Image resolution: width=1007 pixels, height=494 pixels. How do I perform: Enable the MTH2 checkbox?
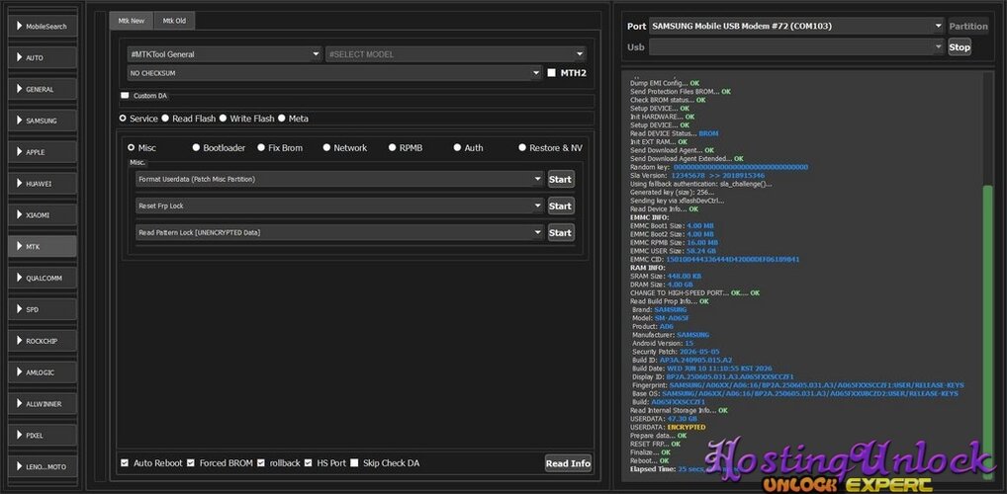[x=552, y=73]
